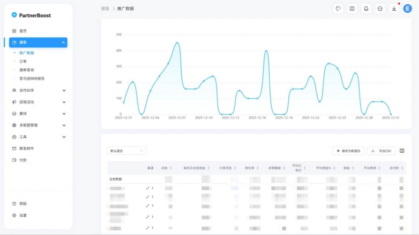Open the 默认报告 report dropdown
Screen dimensions: 419x235
pos(126,151)
